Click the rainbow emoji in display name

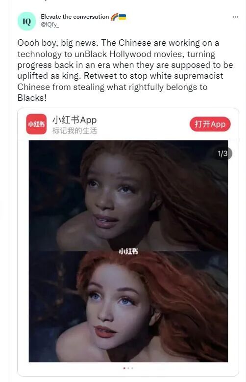pyautogui.click(x=114, y=17)
